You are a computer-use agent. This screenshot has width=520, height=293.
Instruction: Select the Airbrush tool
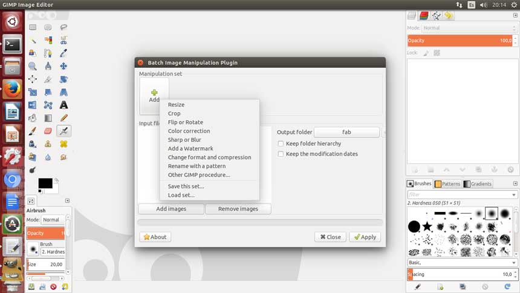(63, 131)
